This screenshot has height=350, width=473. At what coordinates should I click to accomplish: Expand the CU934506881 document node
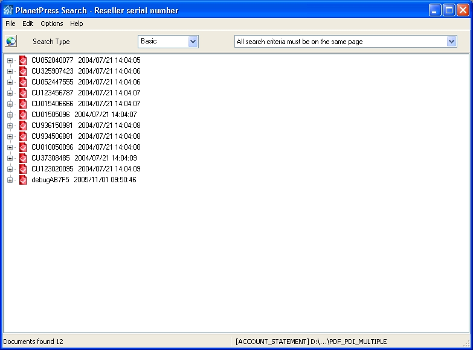10,136
